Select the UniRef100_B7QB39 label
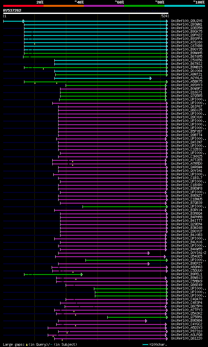The width and height of the screenshot is (208, 347). pyautogui.click(x=187, y=203)
